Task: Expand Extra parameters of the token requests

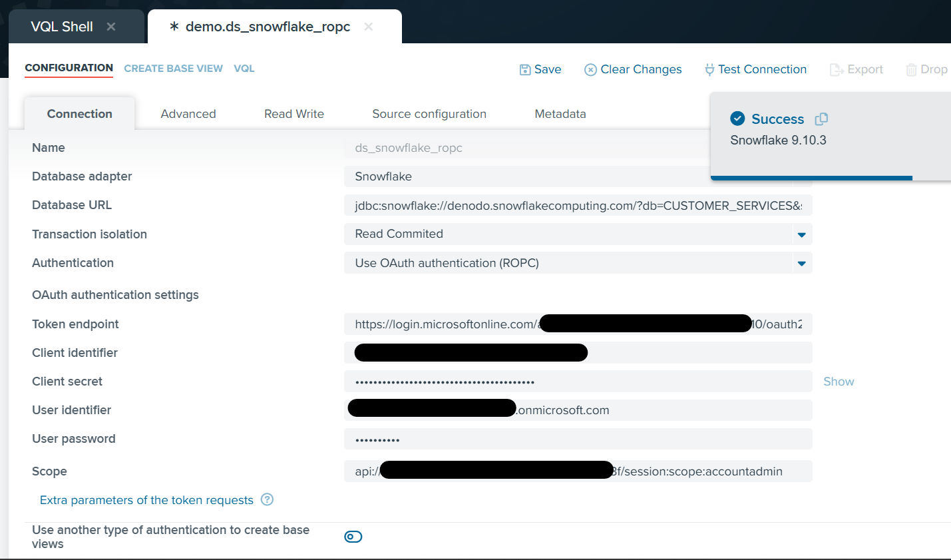Action: [146, 500]
